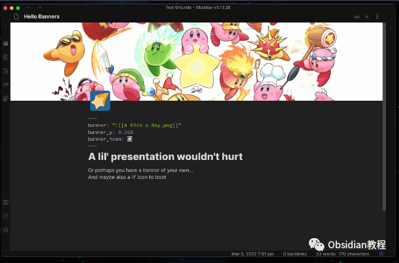Expand the right sidebar with the chevron

391,27
